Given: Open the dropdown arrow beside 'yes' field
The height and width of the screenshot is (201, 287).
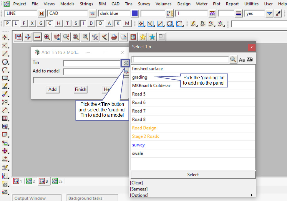Looking at the screenshot, I should [x=269, y=14].
